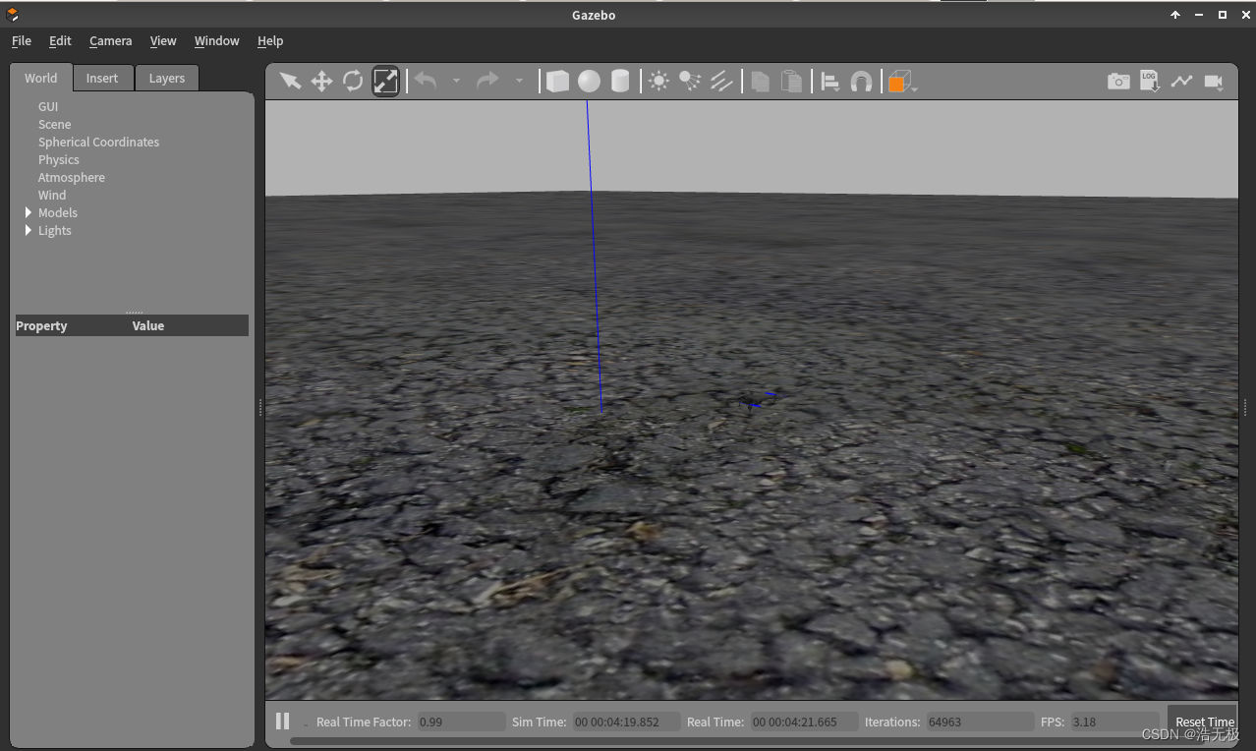This screenshot has width=1256, height=751.
Task: Activate the scale mode tool
Action: pos(385,81)
